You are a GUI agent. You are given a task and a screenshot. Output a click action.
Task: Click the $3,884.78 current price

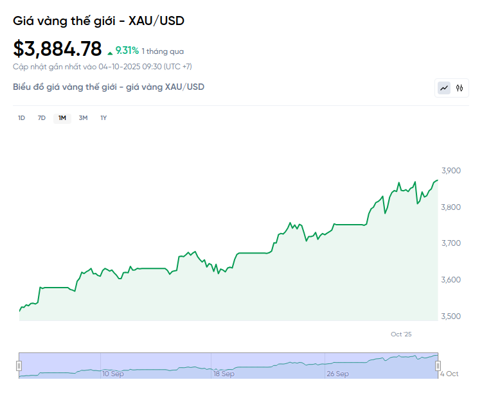coord(57,49)
